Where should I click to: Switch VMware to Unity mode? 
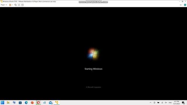[22, 5]
